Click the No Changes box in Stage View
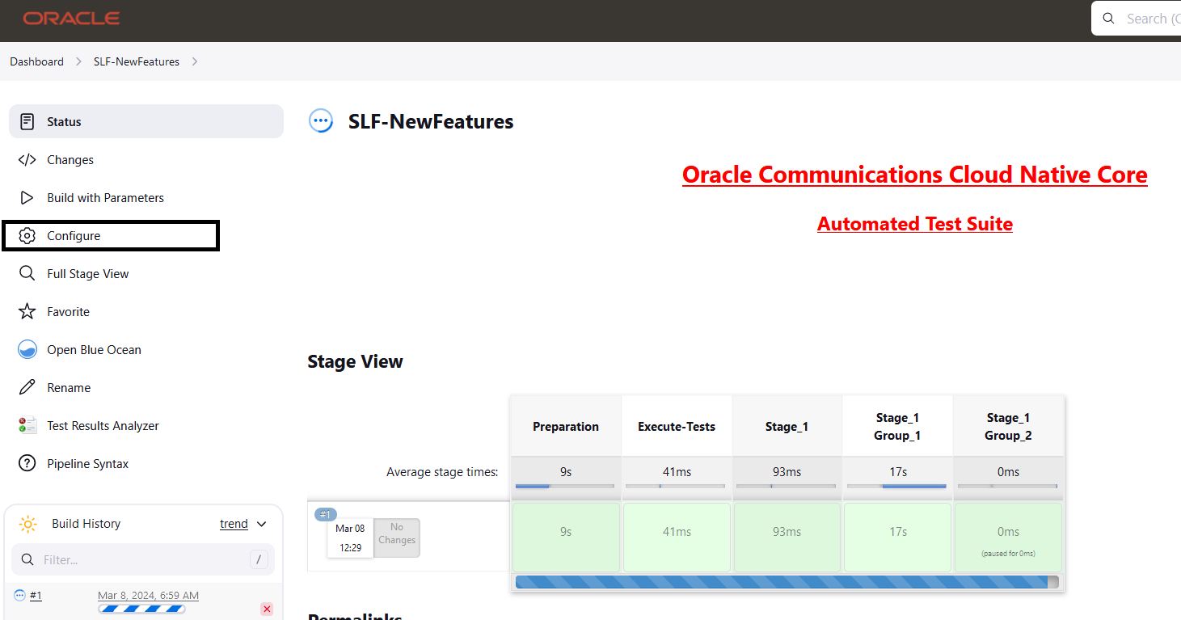The width and height of the screenshot is (1181, 620). click(397, 538)
